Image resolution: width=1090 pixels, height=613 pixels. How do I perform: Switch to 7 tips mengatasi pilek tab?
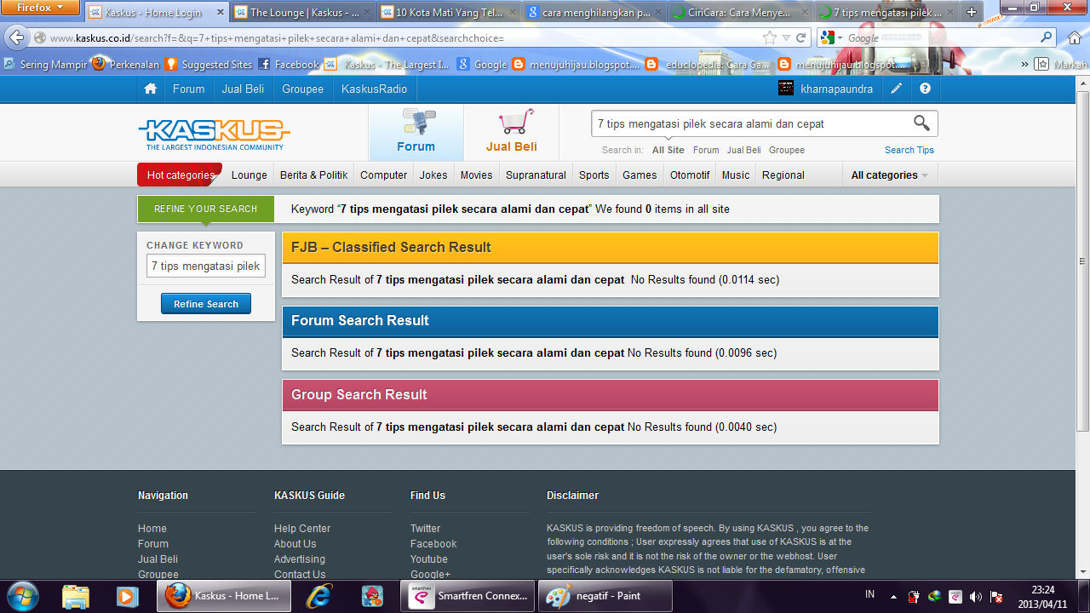886,13
